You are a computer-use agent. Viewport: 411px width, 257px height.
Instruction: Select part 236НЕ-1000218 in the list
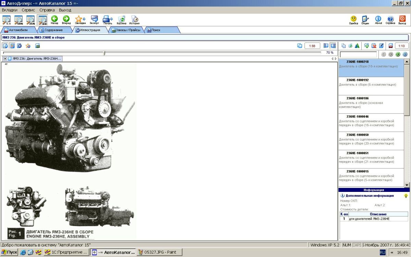coord(371,68)
